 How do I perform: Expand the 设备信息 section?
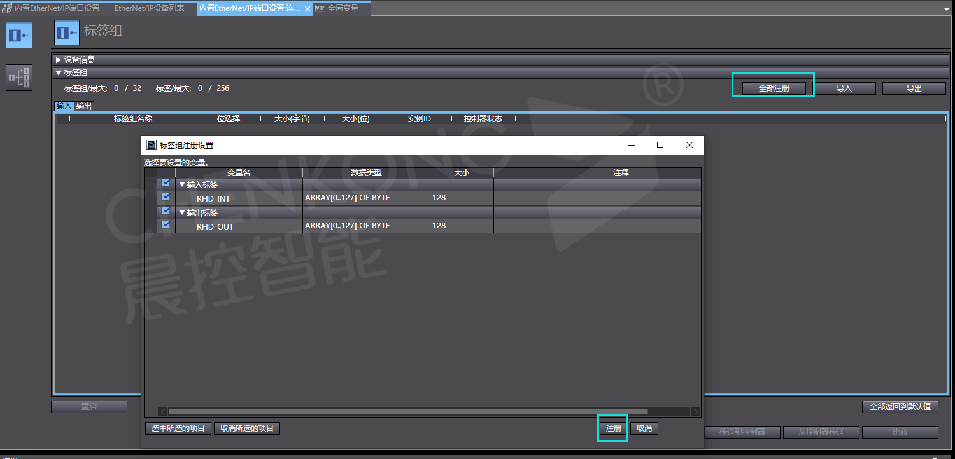click(59, 60)
